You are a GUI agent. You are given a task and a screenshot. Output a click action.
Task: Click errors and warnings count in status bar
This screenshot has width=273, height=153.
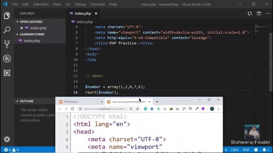coord(12,150)
